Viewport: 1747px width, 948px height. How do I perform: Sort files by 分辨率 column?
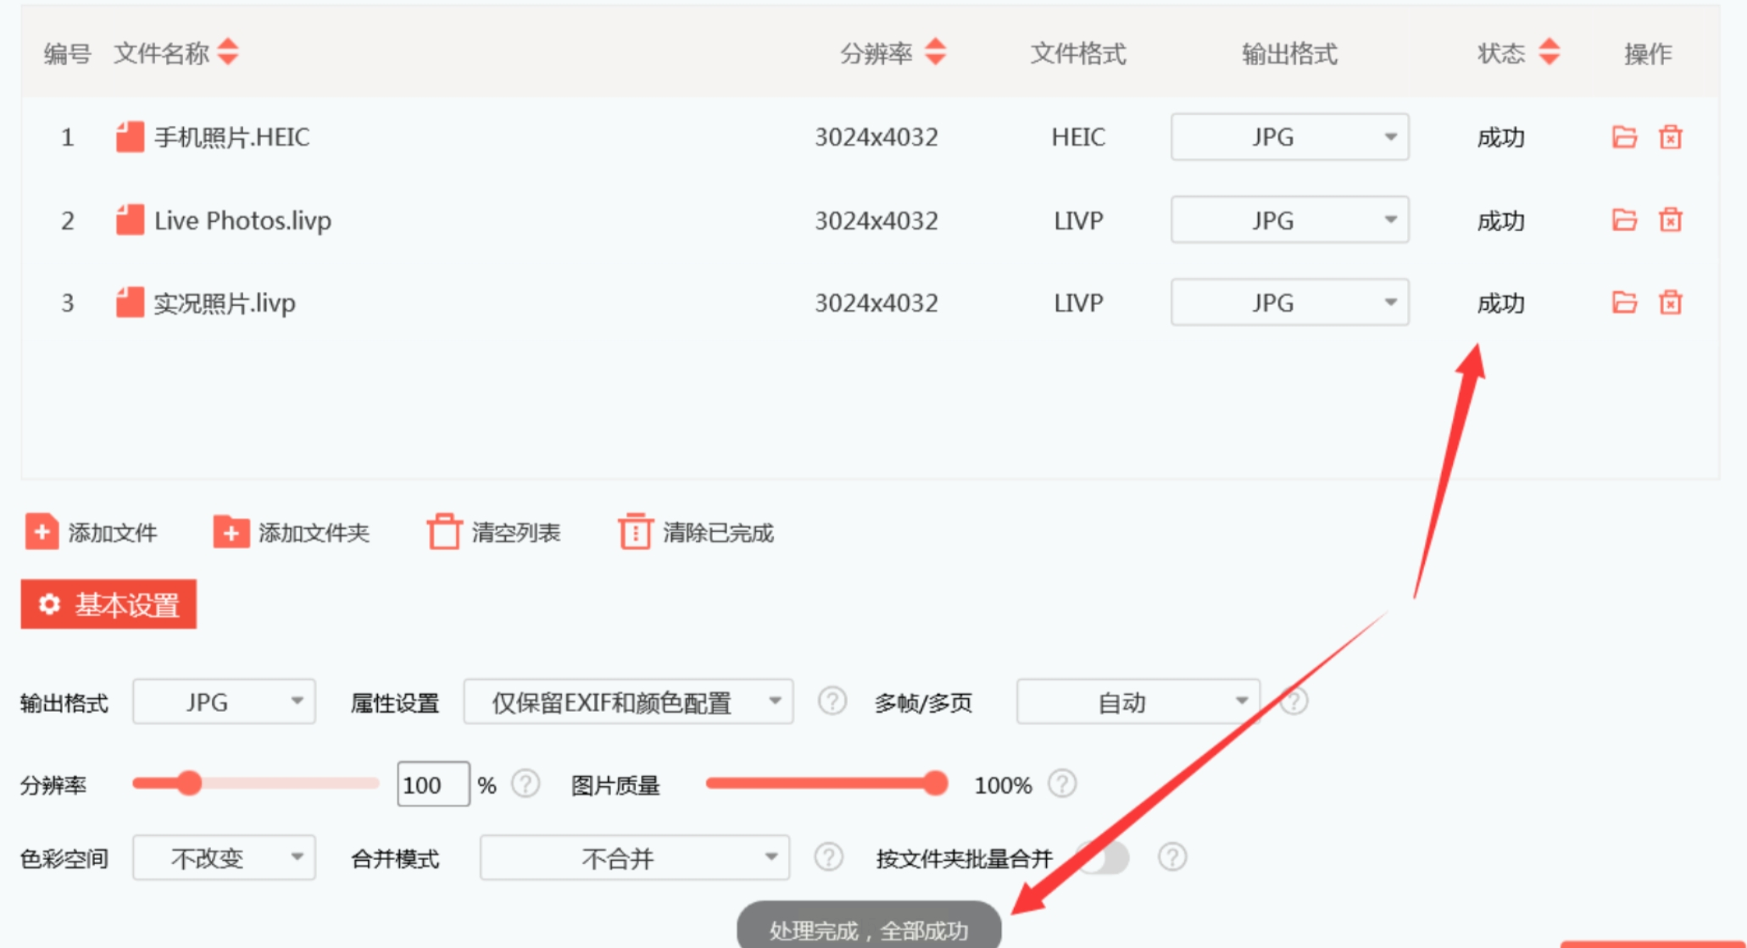point(935,53)
